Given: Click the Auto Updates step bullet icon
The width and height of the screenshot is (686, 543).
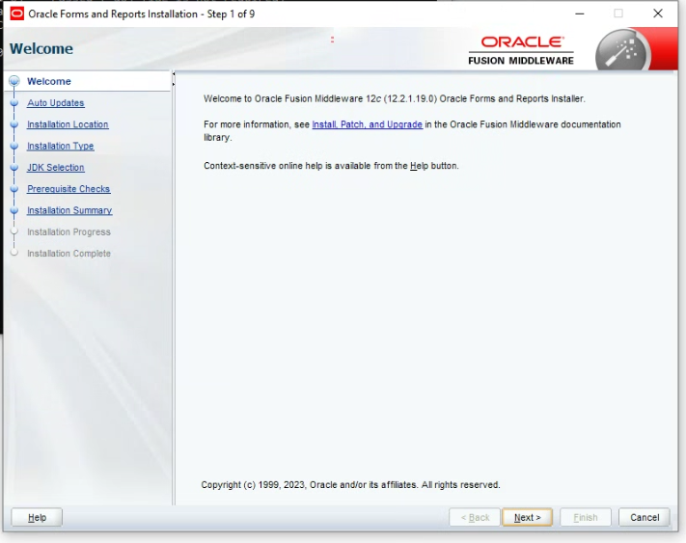Looking at the screenshot, I should 14,103.
